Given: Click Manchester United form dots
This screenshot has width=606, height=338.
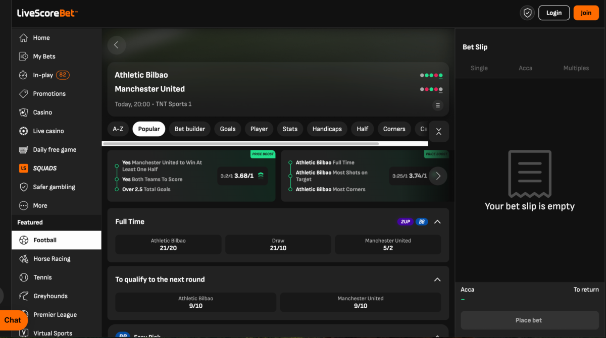Looking at the screenshot, I should [x=431, y=90].
